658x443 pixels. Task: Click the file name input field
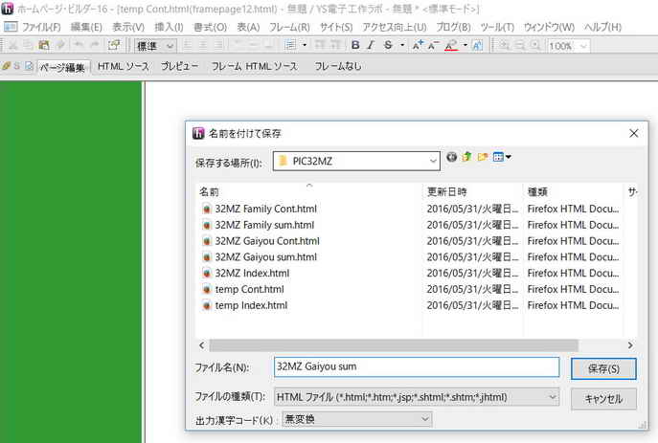[x=415, y=366]
